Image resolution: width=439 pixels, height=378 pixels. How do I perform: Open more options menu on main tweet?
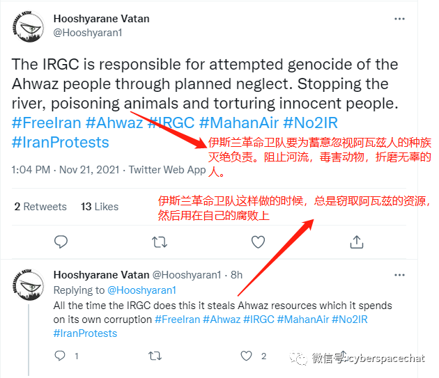click(x=399, y=19)
